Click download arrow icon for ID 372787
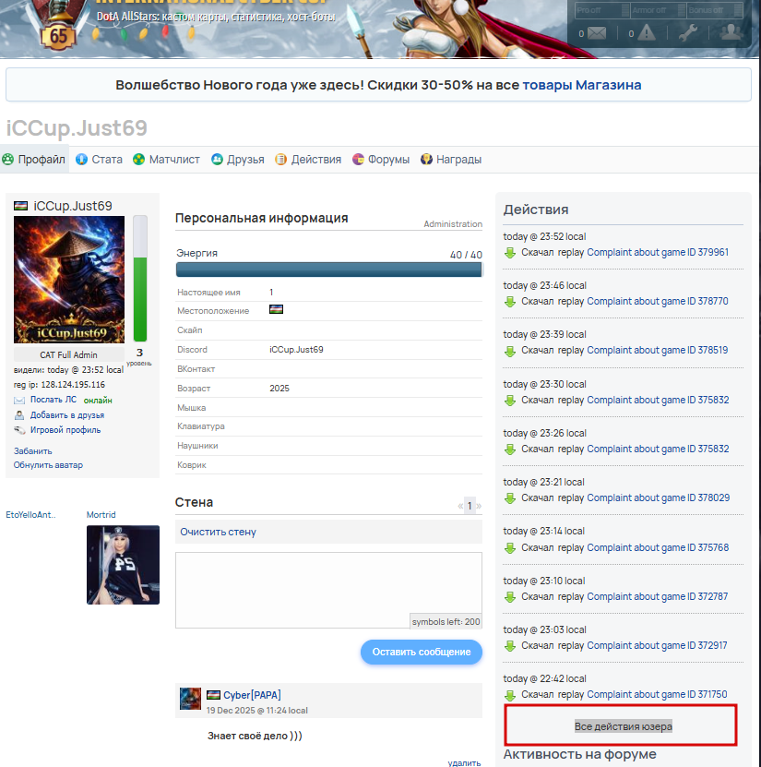The height and width of the screenshot is (767, 761). pos(510,597)
